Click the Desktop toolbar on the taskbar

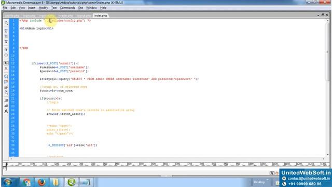(x=260, y=182)
